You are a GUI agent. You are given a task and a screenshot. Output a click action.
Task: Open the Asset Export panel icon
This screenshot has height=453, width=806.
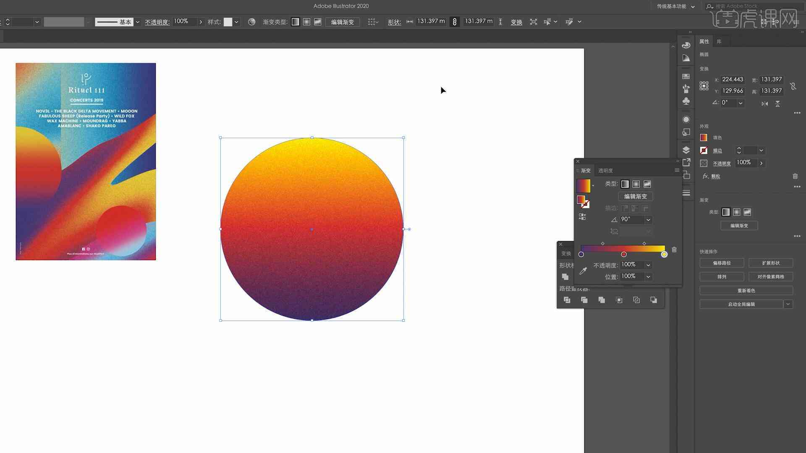tap(686, 162)
